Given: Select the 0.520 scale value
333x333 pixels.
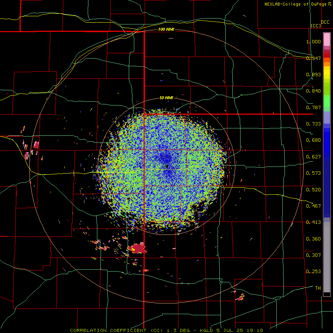Looking at the screenshot, I should click(x=313, y=190).
